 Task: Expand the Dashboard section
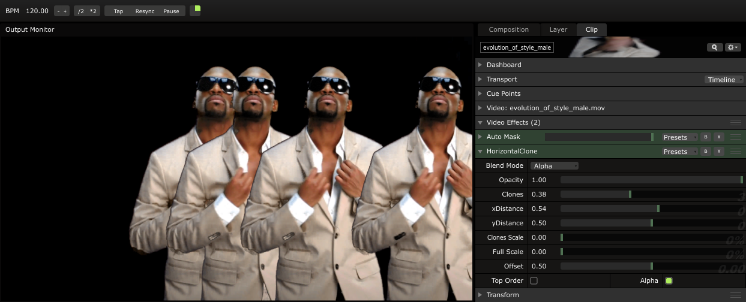504,65
